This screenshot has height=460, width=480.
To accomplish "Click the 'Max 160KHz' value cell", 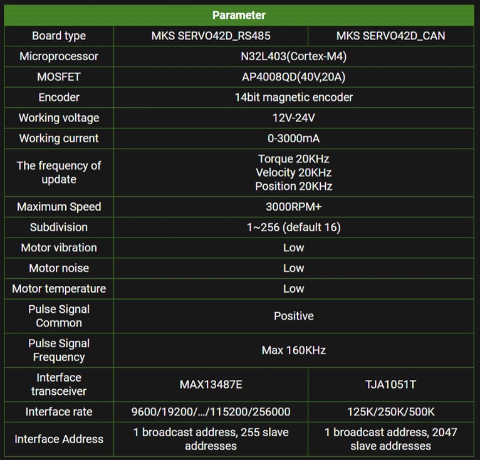I will (x=293, y=350).
